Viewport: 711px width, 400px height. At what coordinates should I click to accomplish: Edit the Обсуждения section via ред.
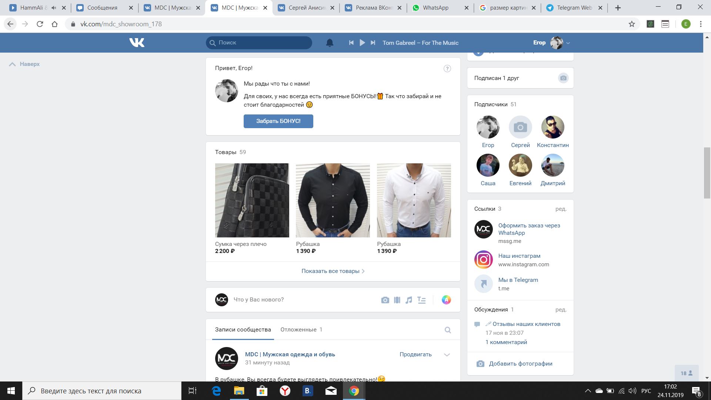click(561, 310)
